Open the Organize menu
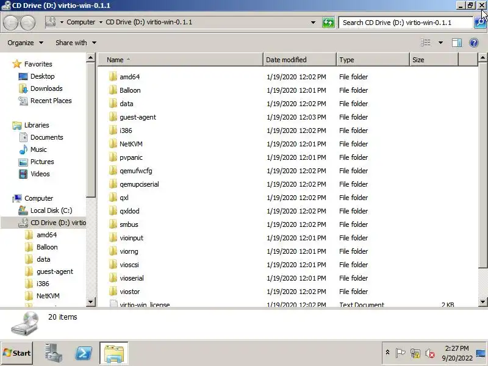Image resolution: width=488 pixels, height=366 pixels. 25,43
